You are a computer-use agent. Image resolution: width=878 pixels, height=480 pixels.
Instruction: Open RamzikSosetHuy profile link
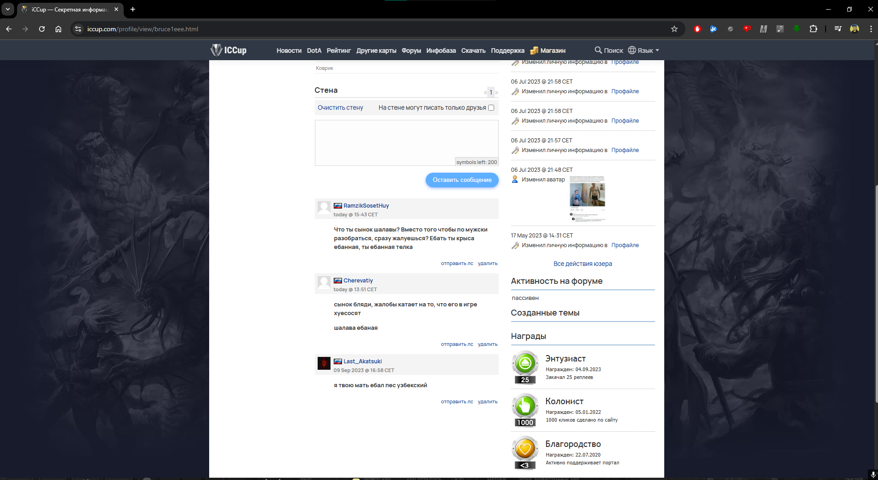click(x=366, y=206)
